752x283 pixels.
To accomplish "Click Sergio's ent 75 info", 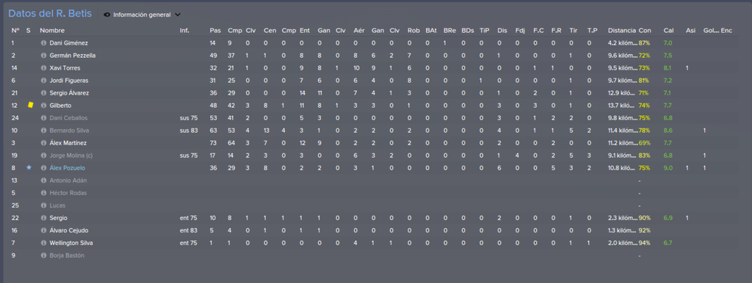I will coord(188,218).
